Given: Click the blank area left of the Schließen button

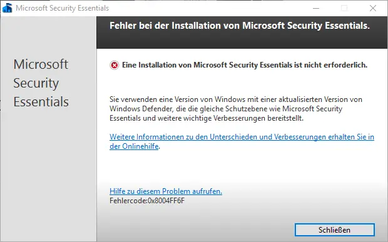Looking at the screenshot, I should [195, 230].
